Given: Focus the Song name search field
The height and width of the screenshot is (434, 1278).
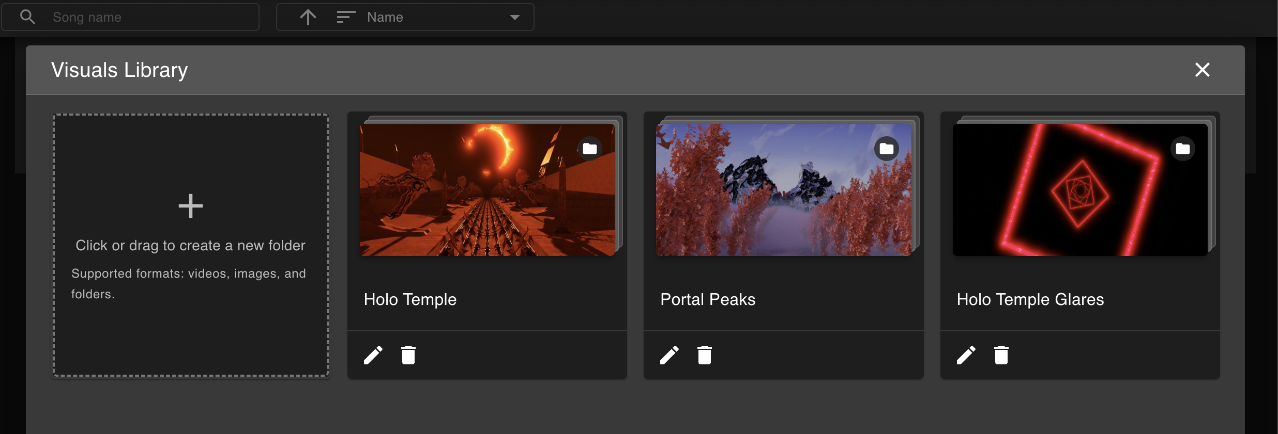Looking at the screenshot, I should 130,17.
